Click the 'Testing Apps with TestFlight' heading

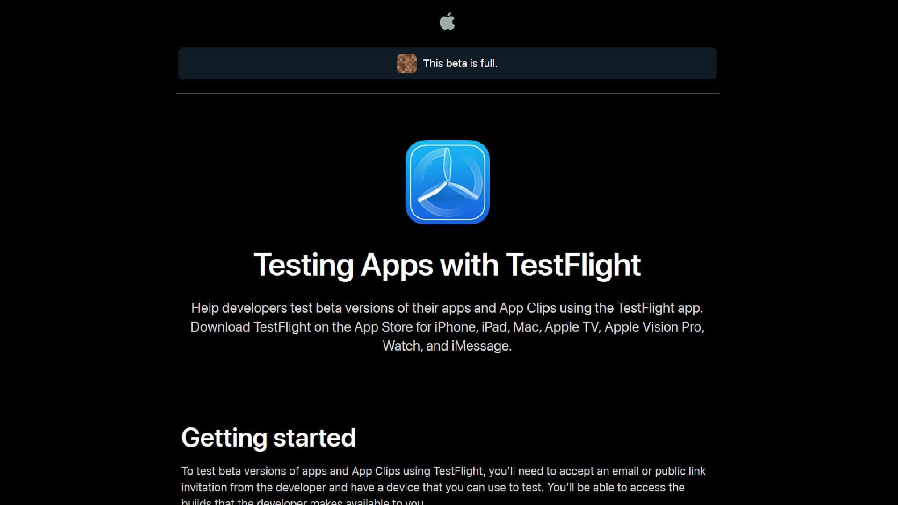tap(447, 265)
